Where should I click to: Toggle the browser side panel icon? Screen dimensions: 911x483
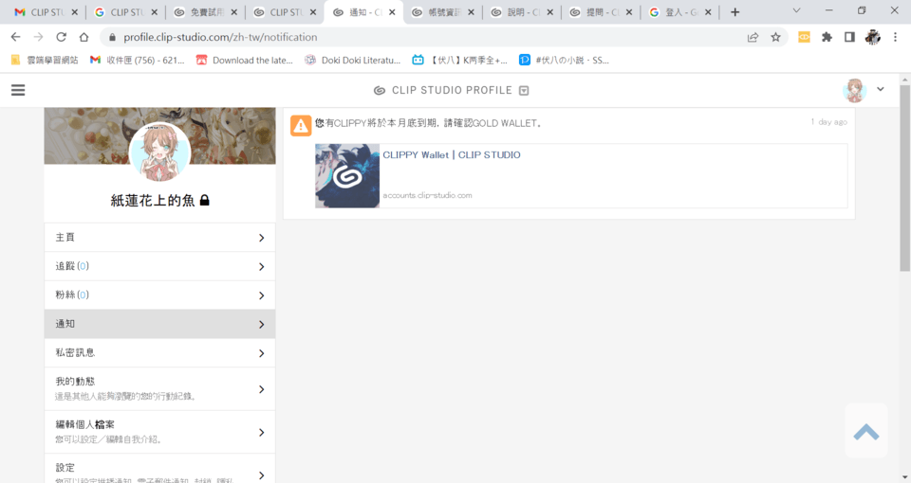pyautogui.click(x=849, y=37)
